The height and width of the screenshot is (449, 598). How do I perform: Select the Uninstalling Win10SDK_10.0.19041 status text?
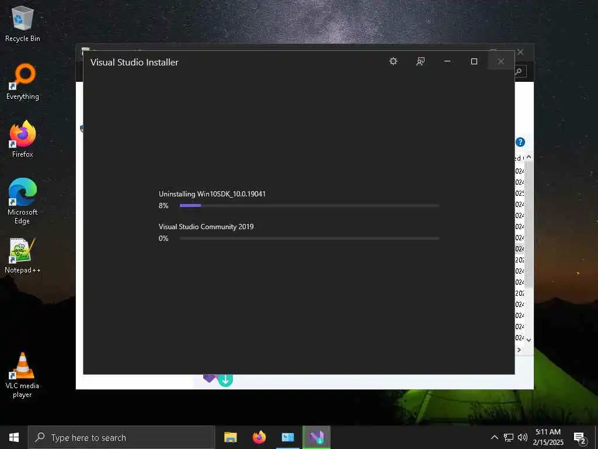point(212,194)
